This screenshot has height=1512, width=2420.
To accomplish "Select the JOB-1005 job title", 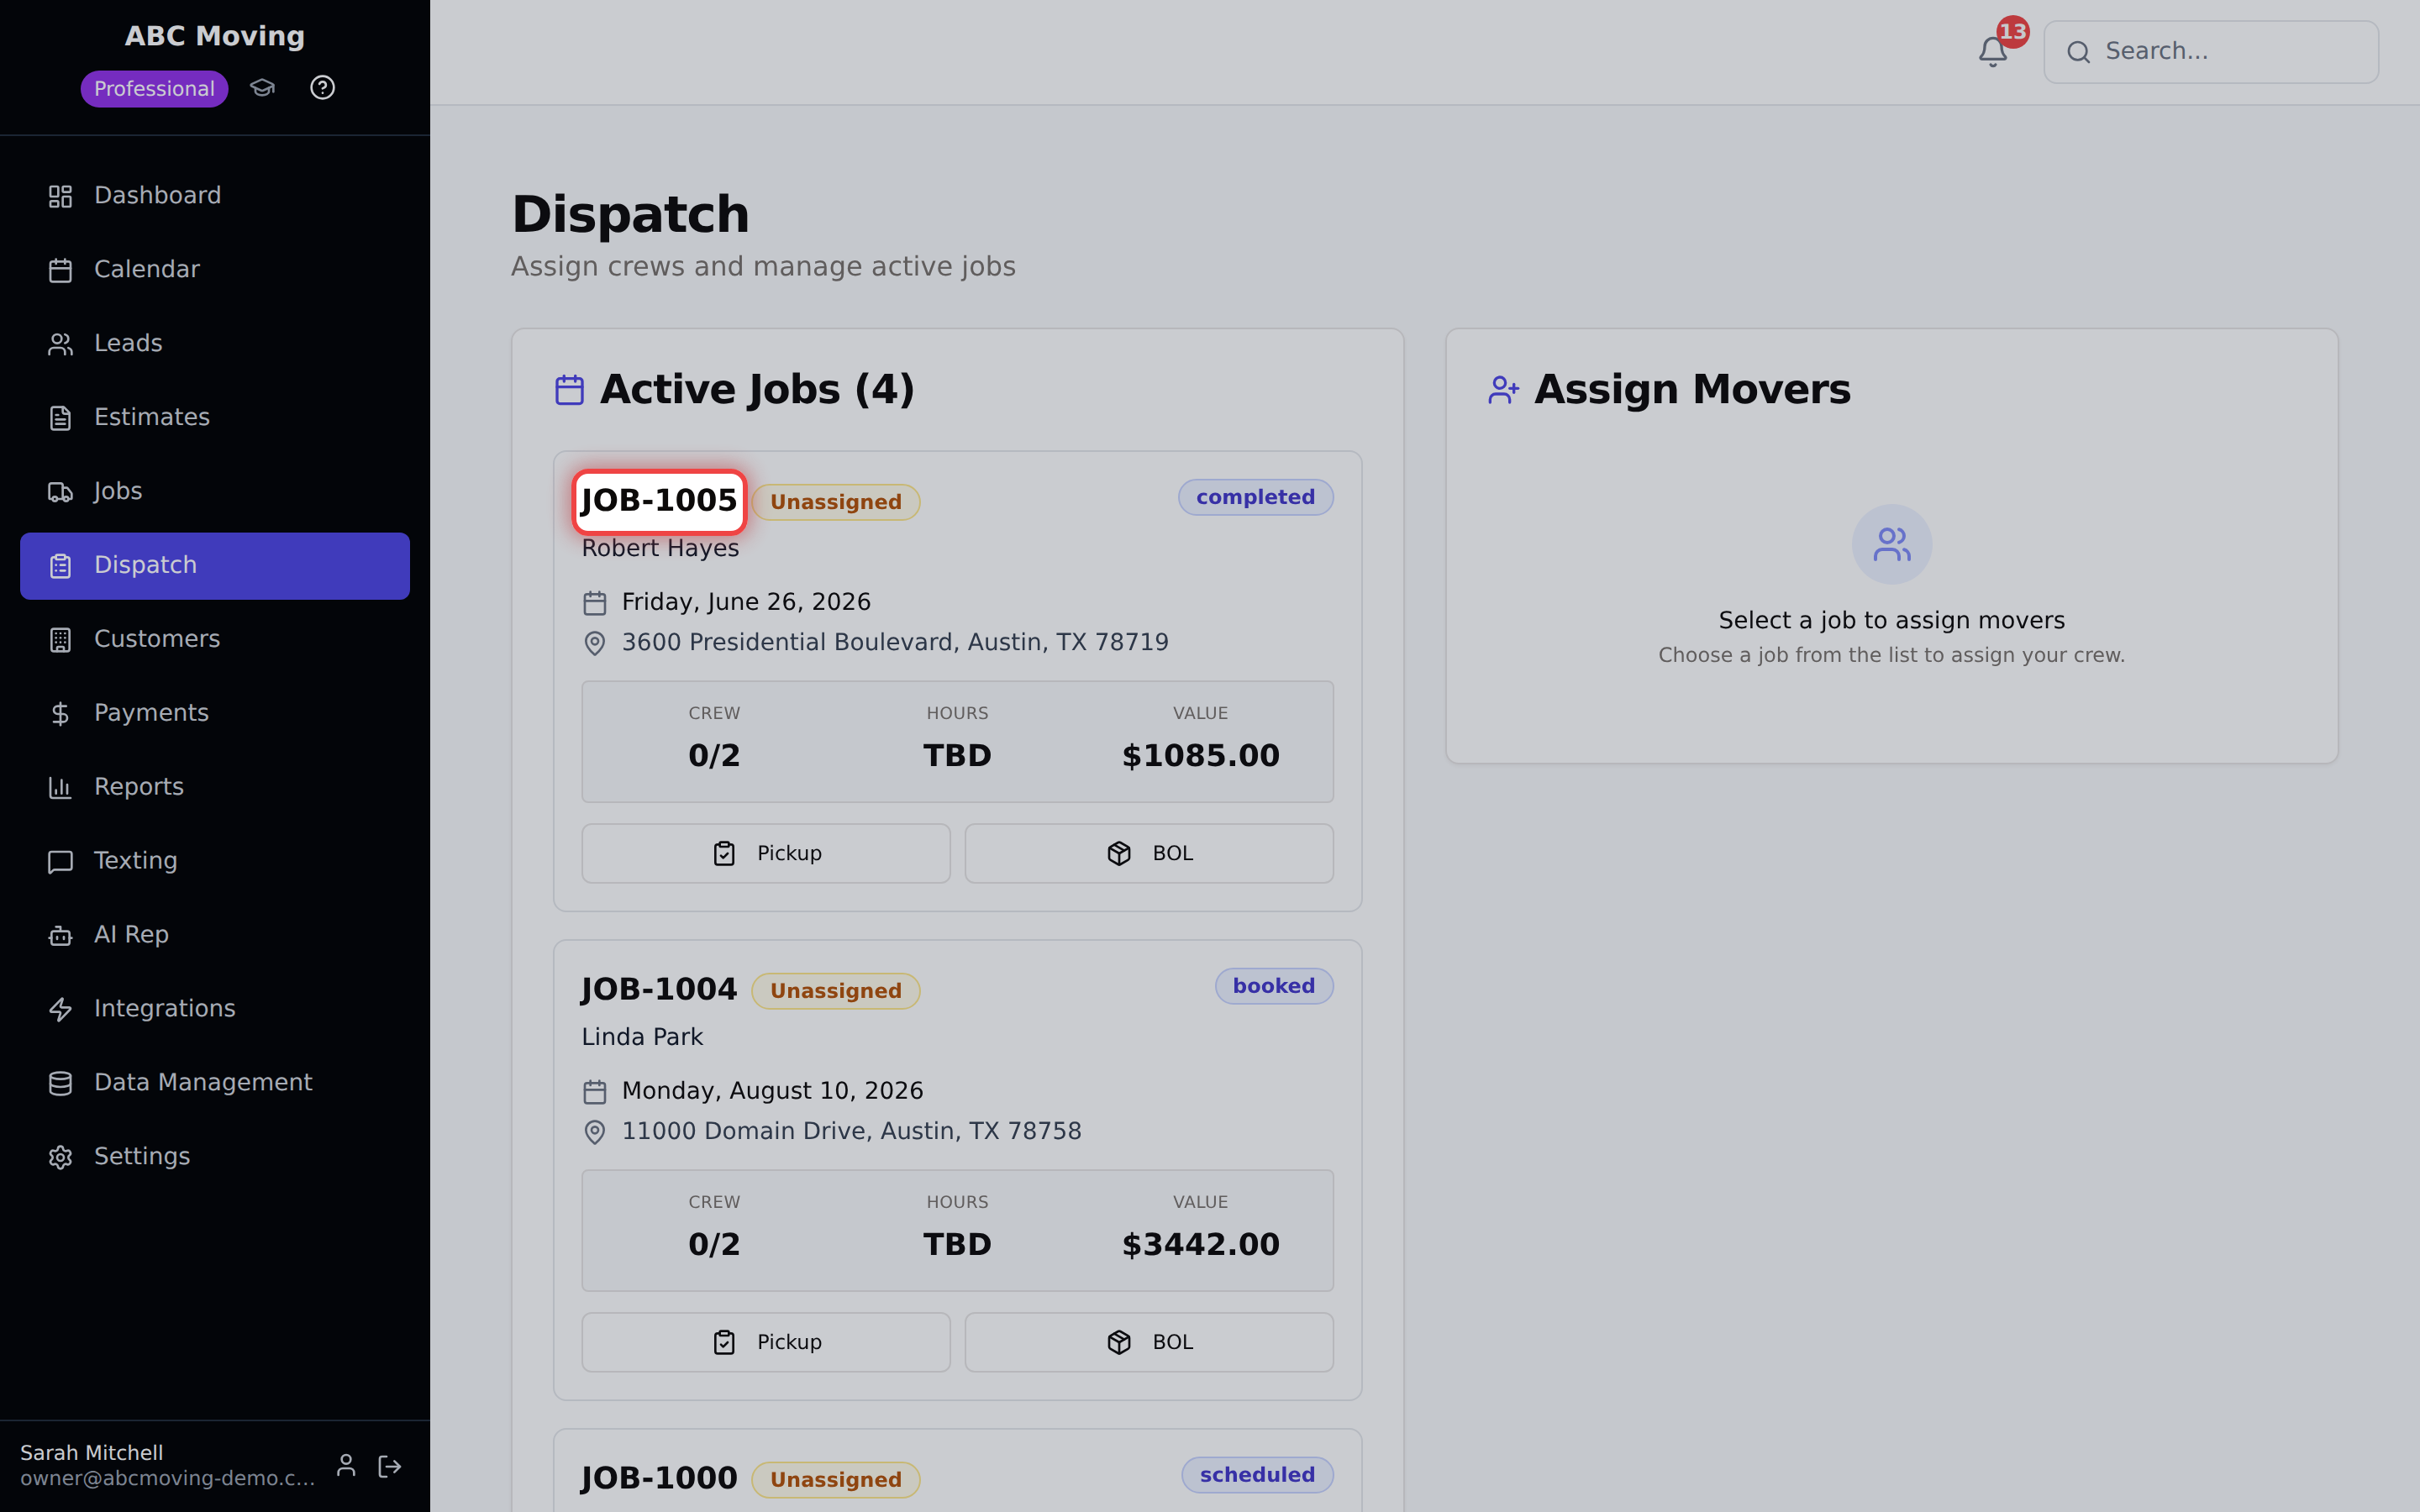I will pos(659,500).
